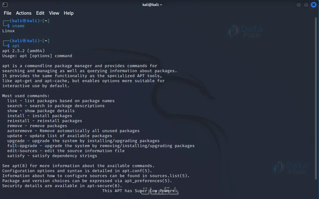The width and height of the screenshot is (319, 199).
Task: Click the 'reinstall - reinstall packages' line
Action: coord(45,121)
